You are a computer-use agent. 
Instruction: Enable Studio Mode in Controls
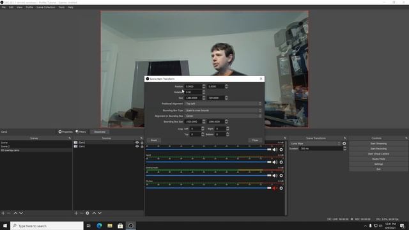tap(378, 159)
